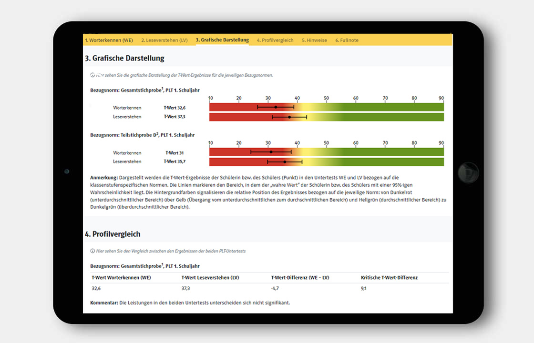Click info icon under Profilvergleich heading

pyautogui.click(x=92, y=251)
